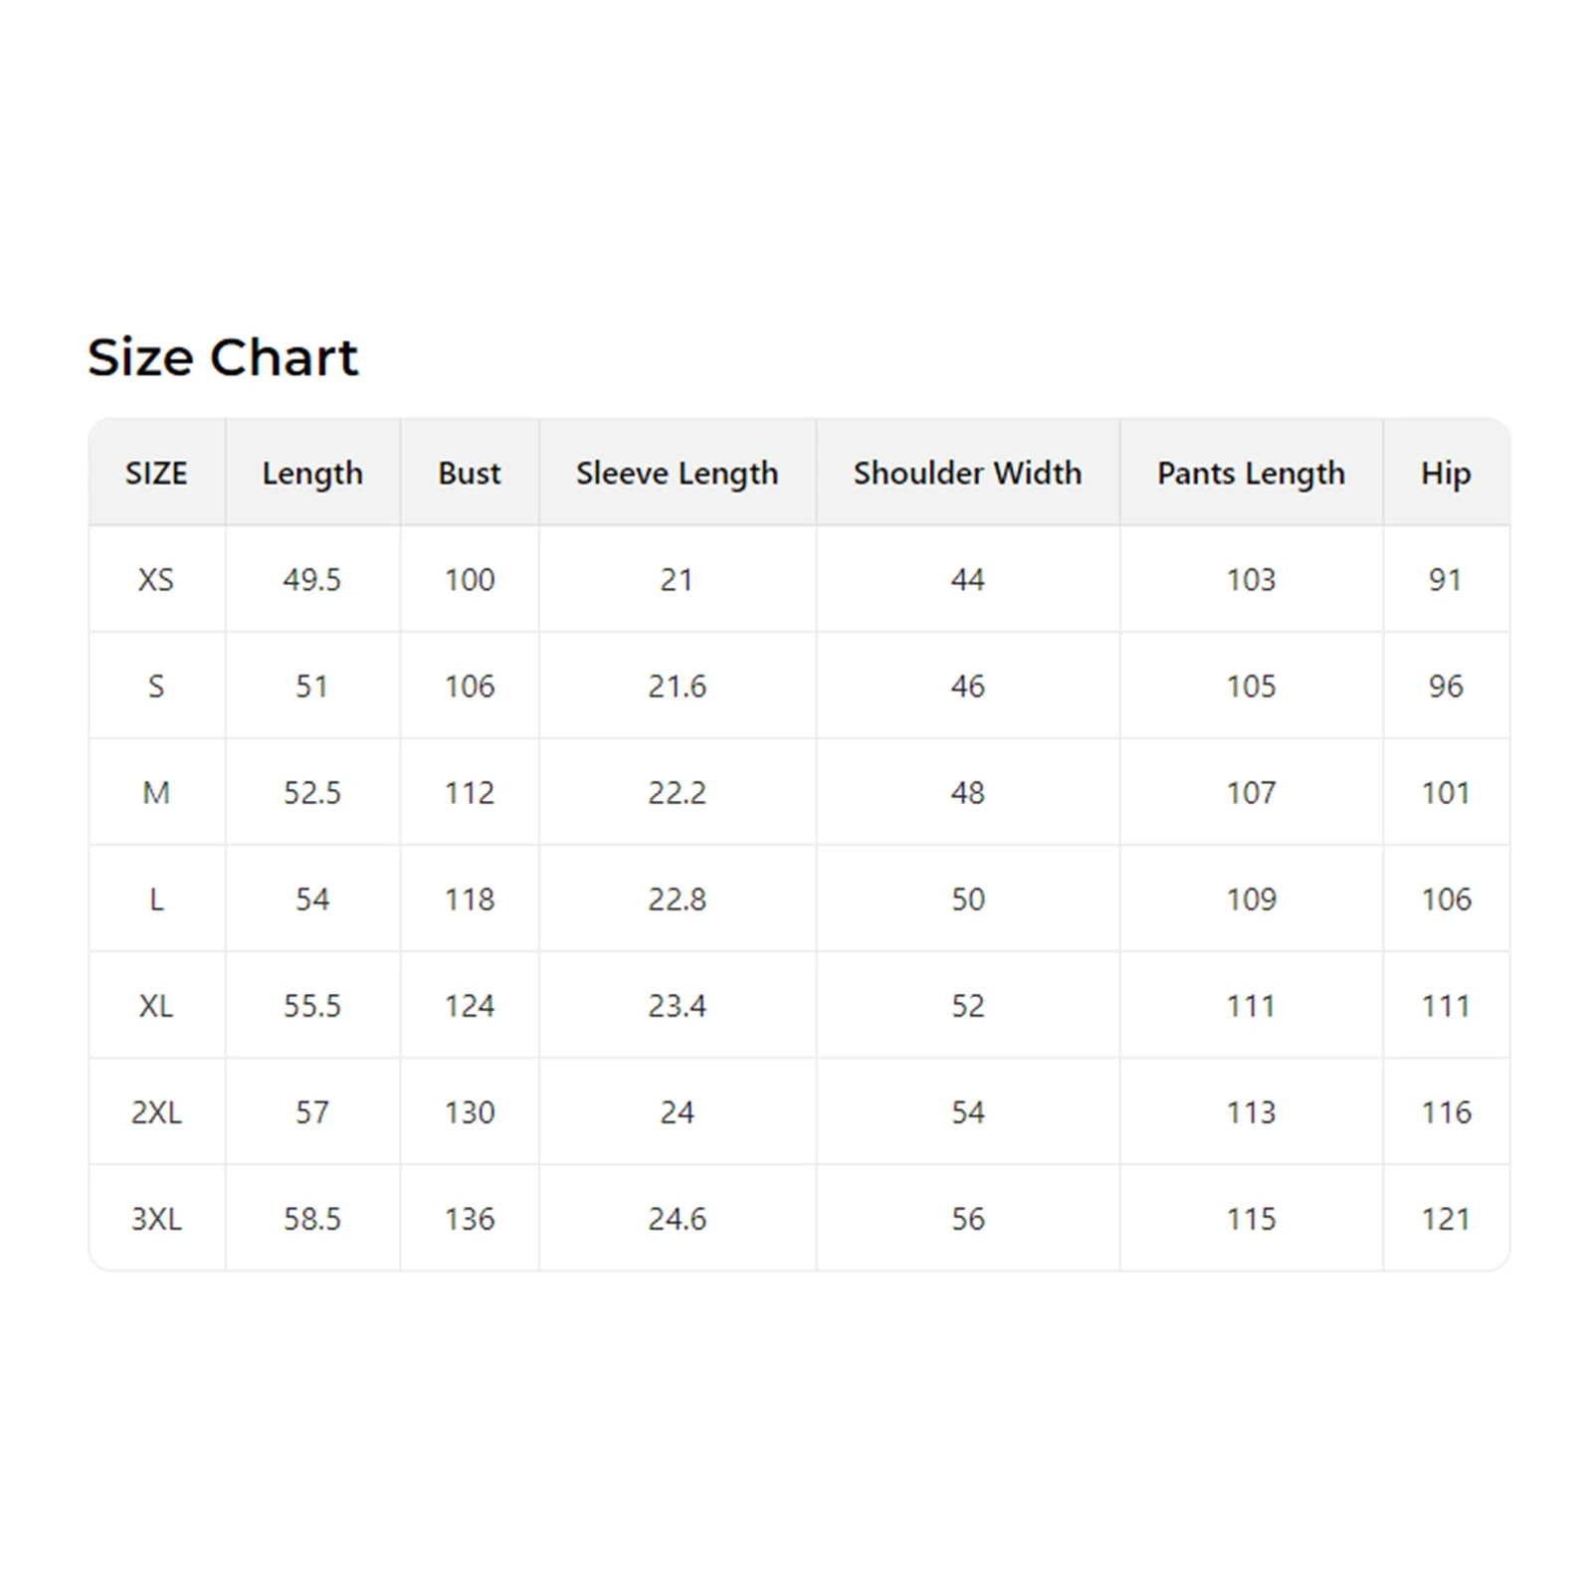Click the Hip column header
1592x1592 pixels.
pyautogui.click(x=1446, y=473)
